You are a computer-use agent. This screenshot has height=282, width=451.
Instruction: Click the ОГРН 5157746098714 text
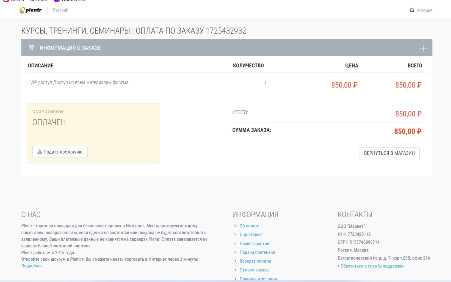click(358, 242)
